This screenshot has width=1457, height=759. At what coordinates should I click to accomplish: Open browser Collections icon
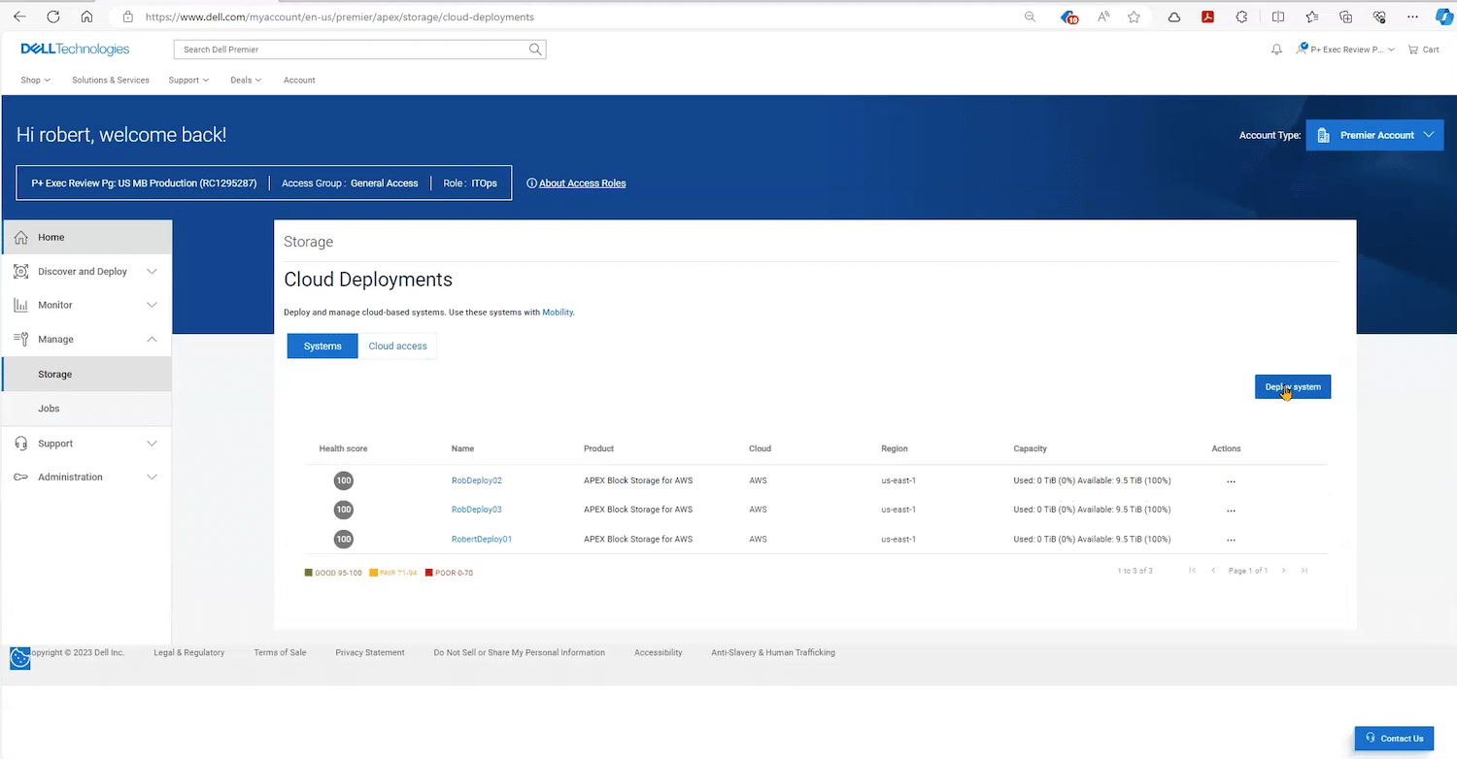pos(1345,16)
